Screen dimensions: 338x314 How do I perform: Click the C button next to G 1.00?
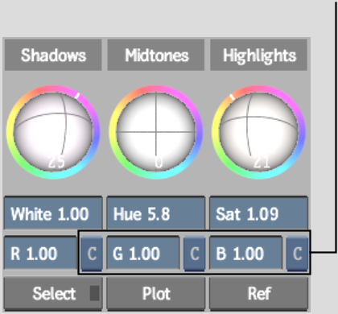tap(195, 254)
